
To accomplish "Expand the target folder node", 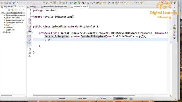I will [x=5, y=27].
